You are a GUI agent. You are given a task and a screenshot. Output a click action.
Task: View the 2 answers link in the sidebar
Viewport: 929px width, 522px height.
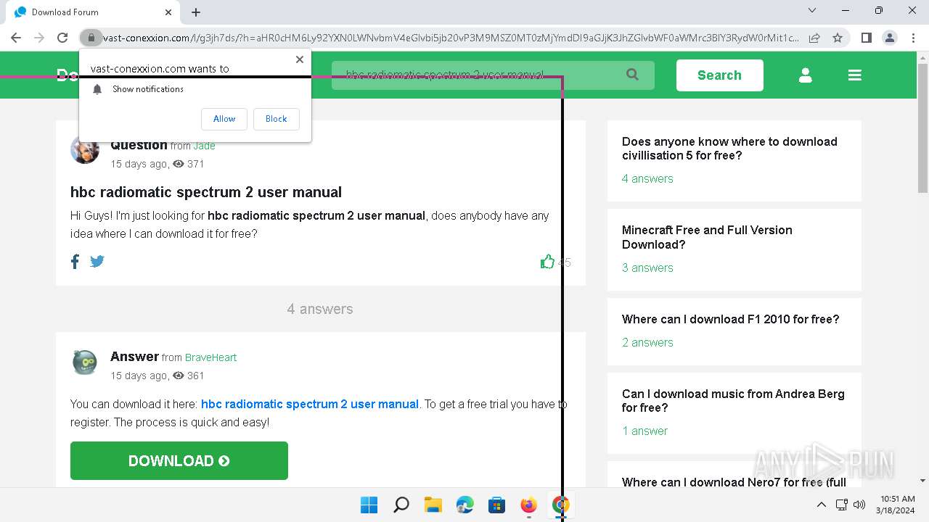pos(647,342)
